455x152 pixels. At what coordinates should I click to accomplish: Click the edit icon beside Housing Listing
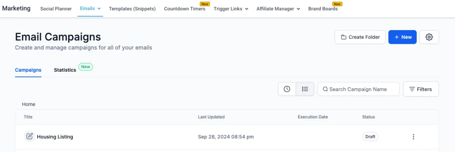click(29, 137)
